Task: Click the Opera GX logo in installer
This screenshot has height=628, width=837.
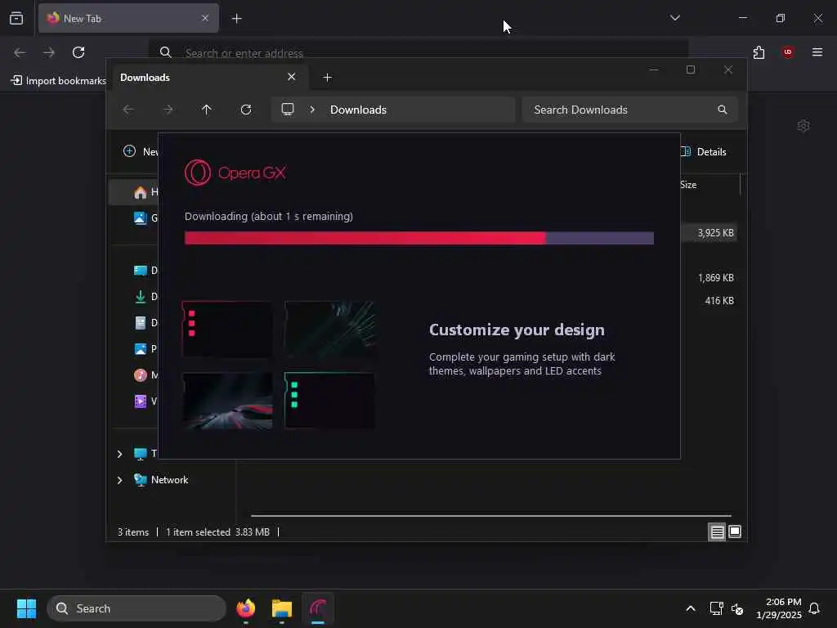Action: (235, 173)
